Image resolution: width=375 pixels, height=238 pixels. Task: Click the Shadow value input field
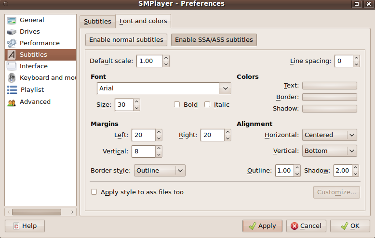[343, 171]
